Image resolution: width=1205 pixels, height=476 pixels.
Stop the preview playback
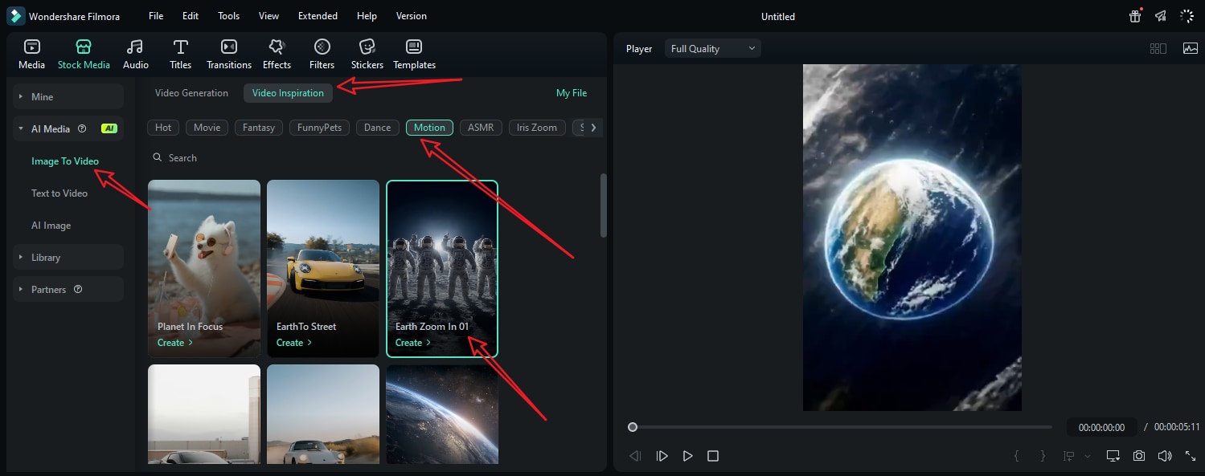coord(713,456)
